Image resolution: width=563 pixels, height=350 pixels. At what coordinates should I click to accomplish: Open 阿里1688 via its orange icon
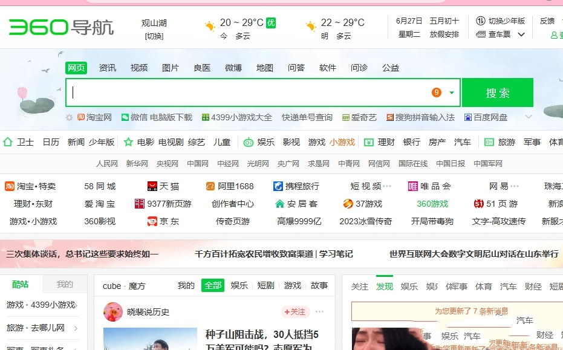(210, 186)
